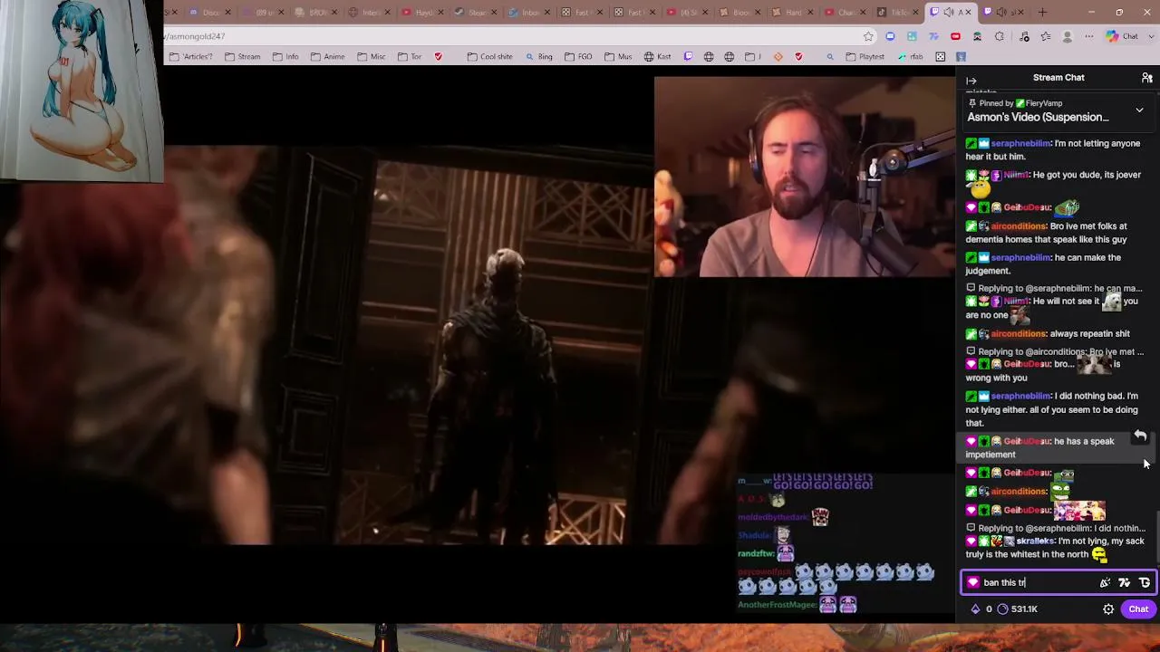Image resolution: width=1160 pixels, height=652 pixels.
Task: Open the browser extensions puzzle icon
Action: pyautogui.click(x=999, y=36)
